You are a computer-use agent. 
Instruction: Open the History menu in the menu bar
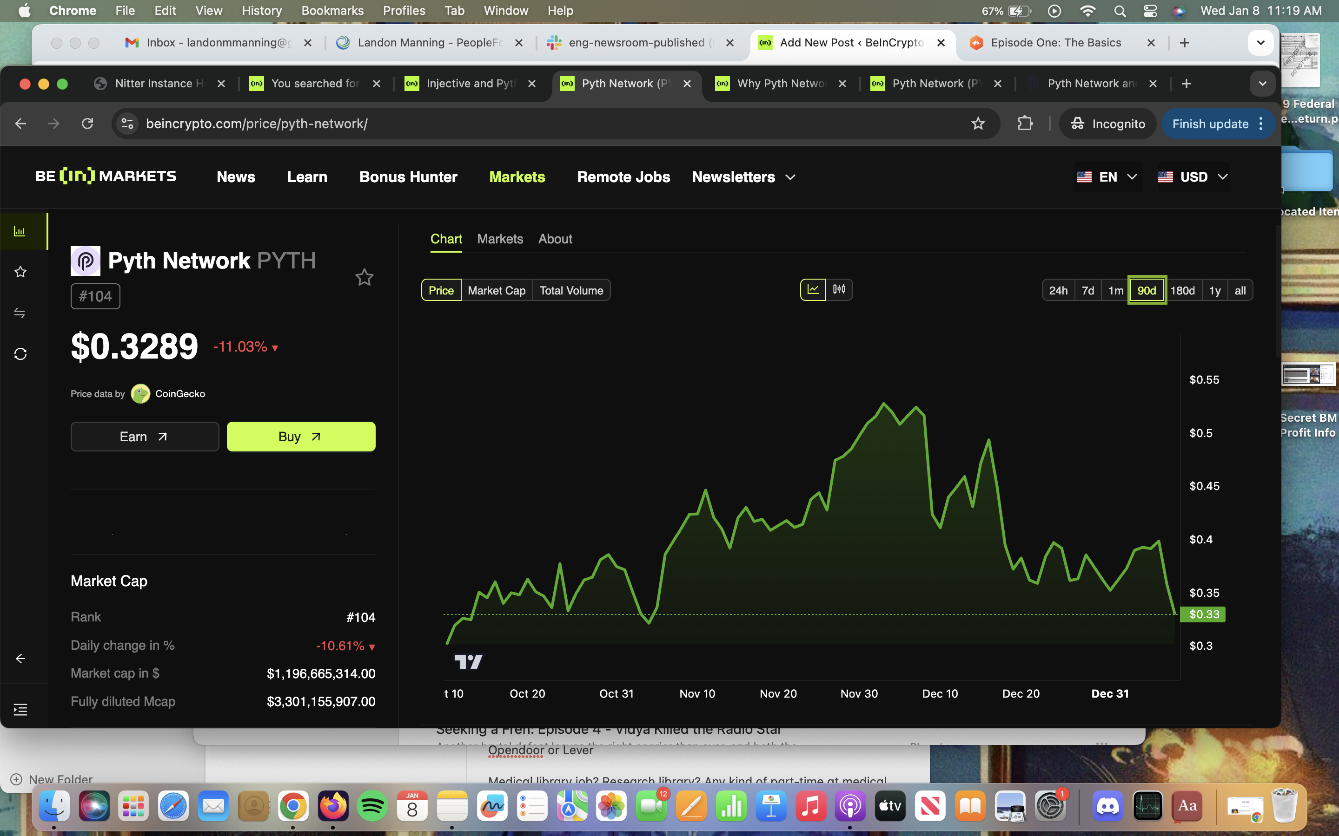click(261, 11)
